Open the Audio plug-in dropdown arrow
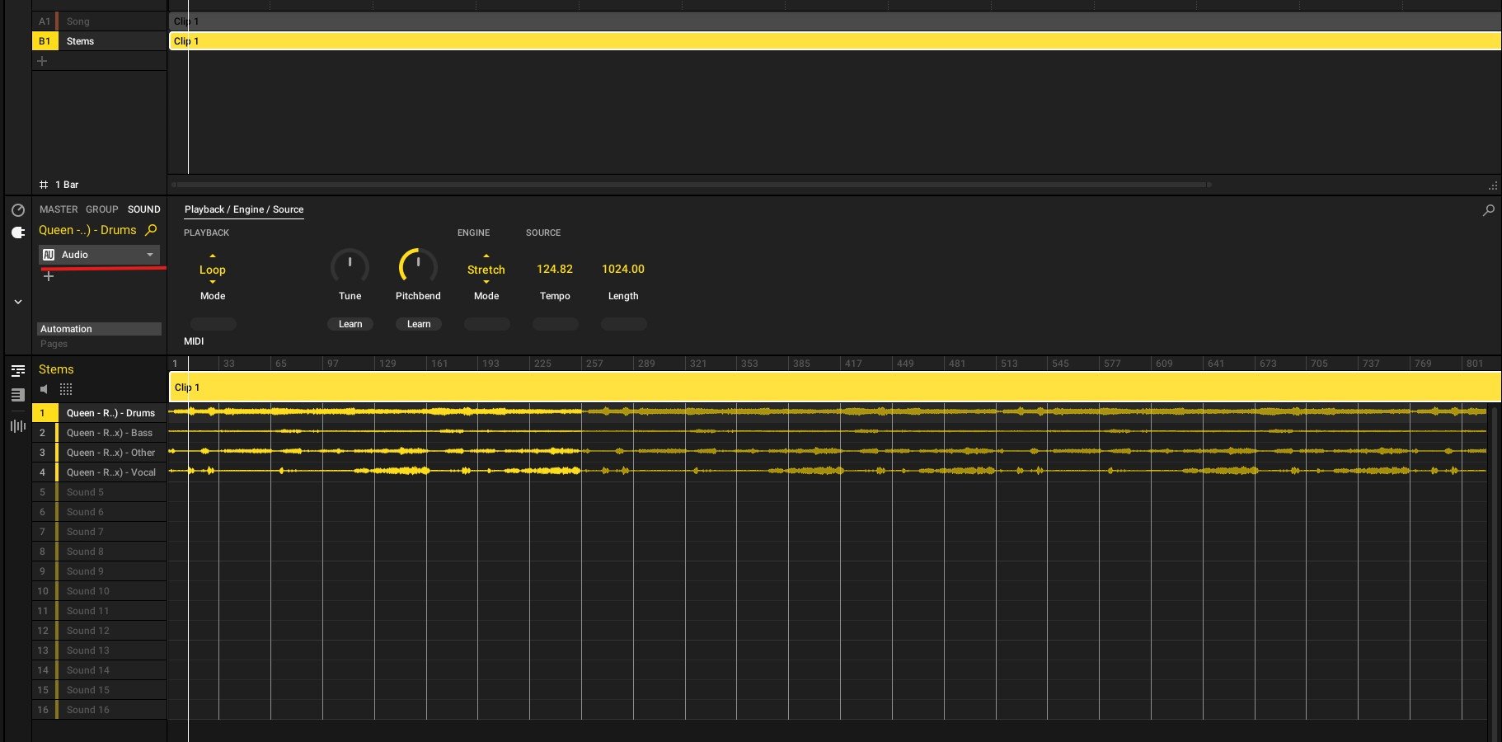This screenshot has height=742, width=1502. click(x=150, y=255)
